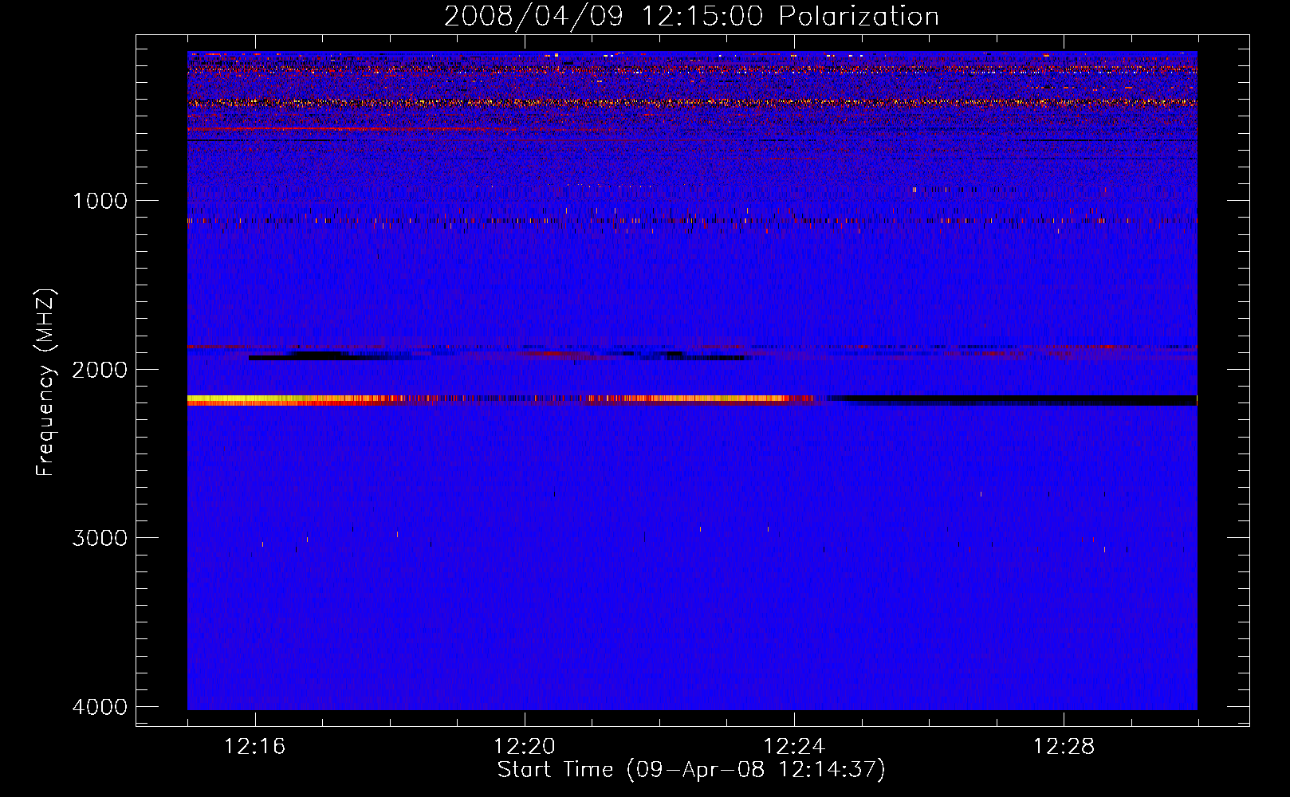Select the 12:20 time tick label
The height and width of the screenshot is (797, 1290).
[524, 746]
